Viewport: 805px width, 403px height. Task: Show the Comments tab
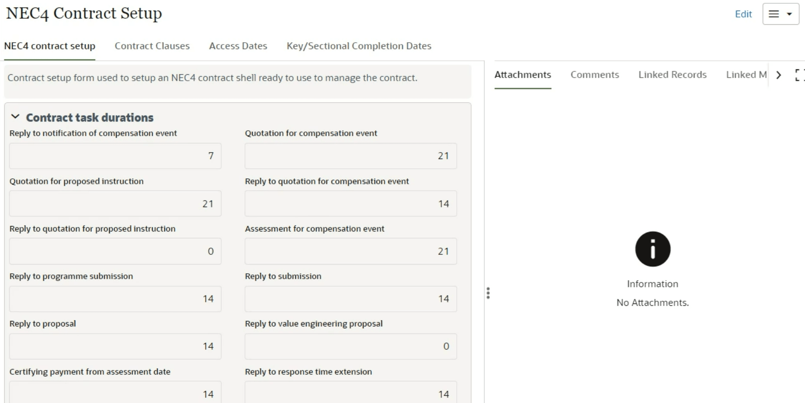click(594, 75)
